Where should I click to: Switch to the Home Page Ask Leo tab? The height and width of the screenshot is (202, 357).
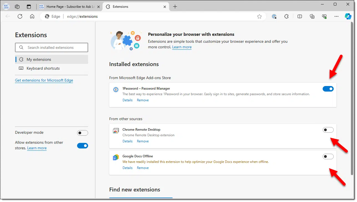tap(69, 7)
